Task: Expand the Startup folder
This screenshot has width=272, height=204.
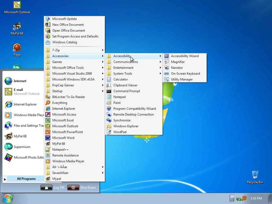Action: 74,91
